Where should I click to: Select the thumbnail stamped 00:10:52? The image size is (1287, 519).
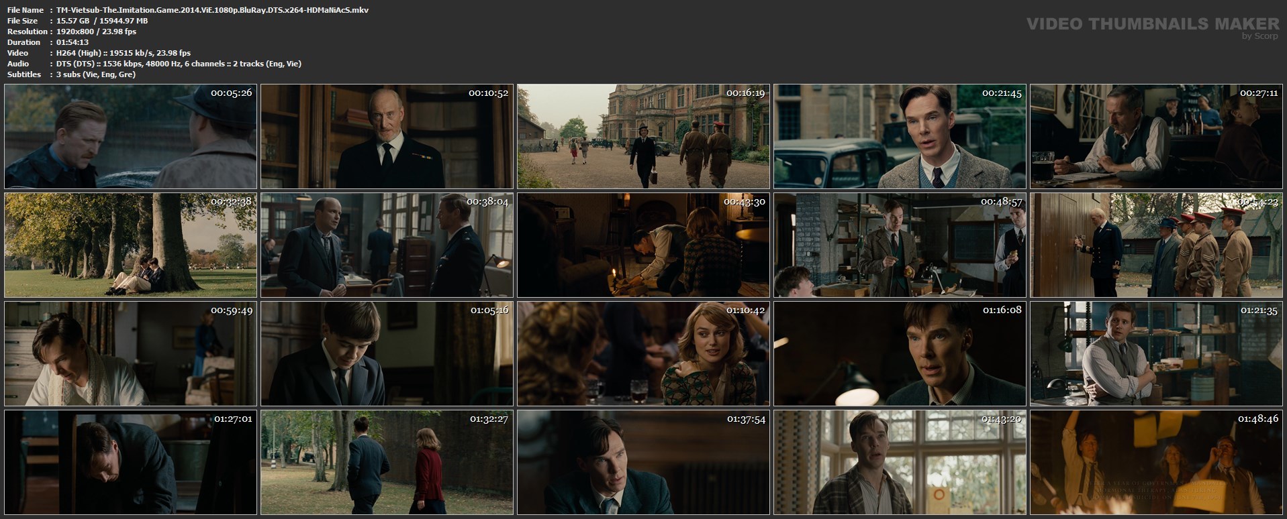[387, 136]
